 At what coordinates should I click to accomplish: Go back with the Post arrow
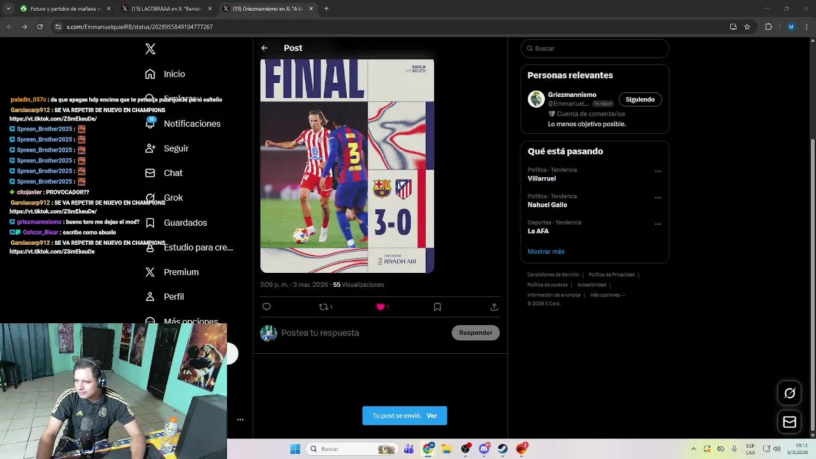point(264,48)
